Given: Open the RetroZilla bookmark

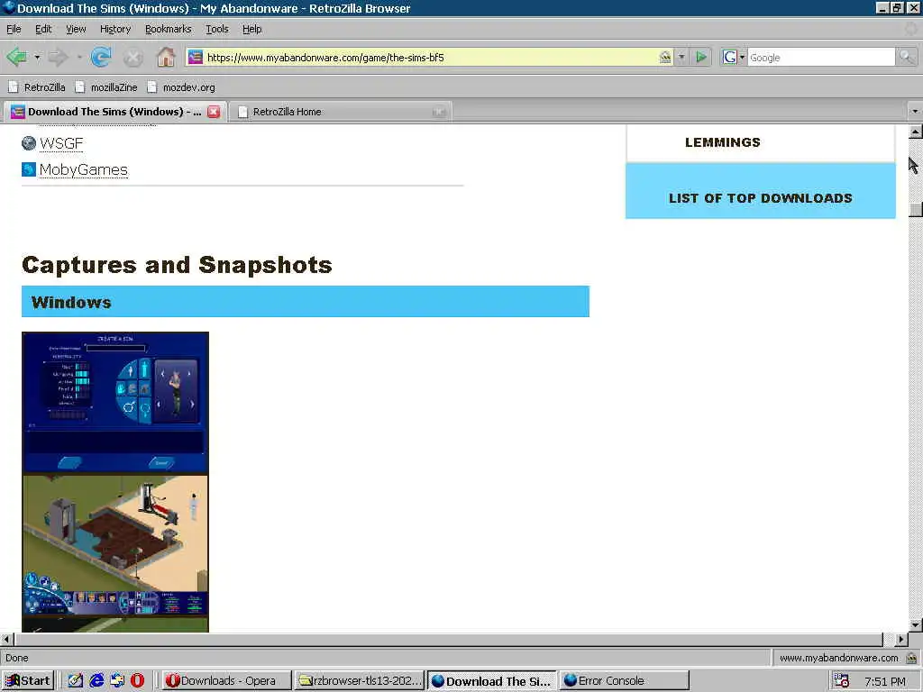Looking at the screenshot, I should coord(36,87).
